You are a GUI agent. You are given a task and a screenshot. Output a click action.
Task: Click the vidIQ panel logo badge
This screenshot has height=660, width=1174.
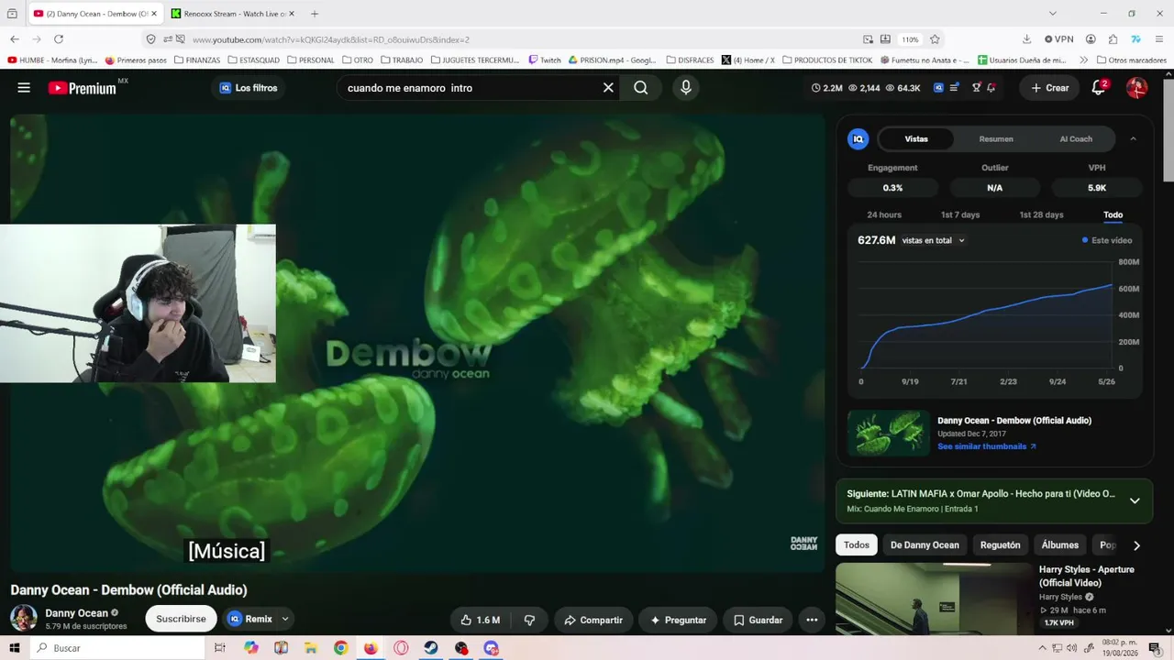click(x=858, y=139)
